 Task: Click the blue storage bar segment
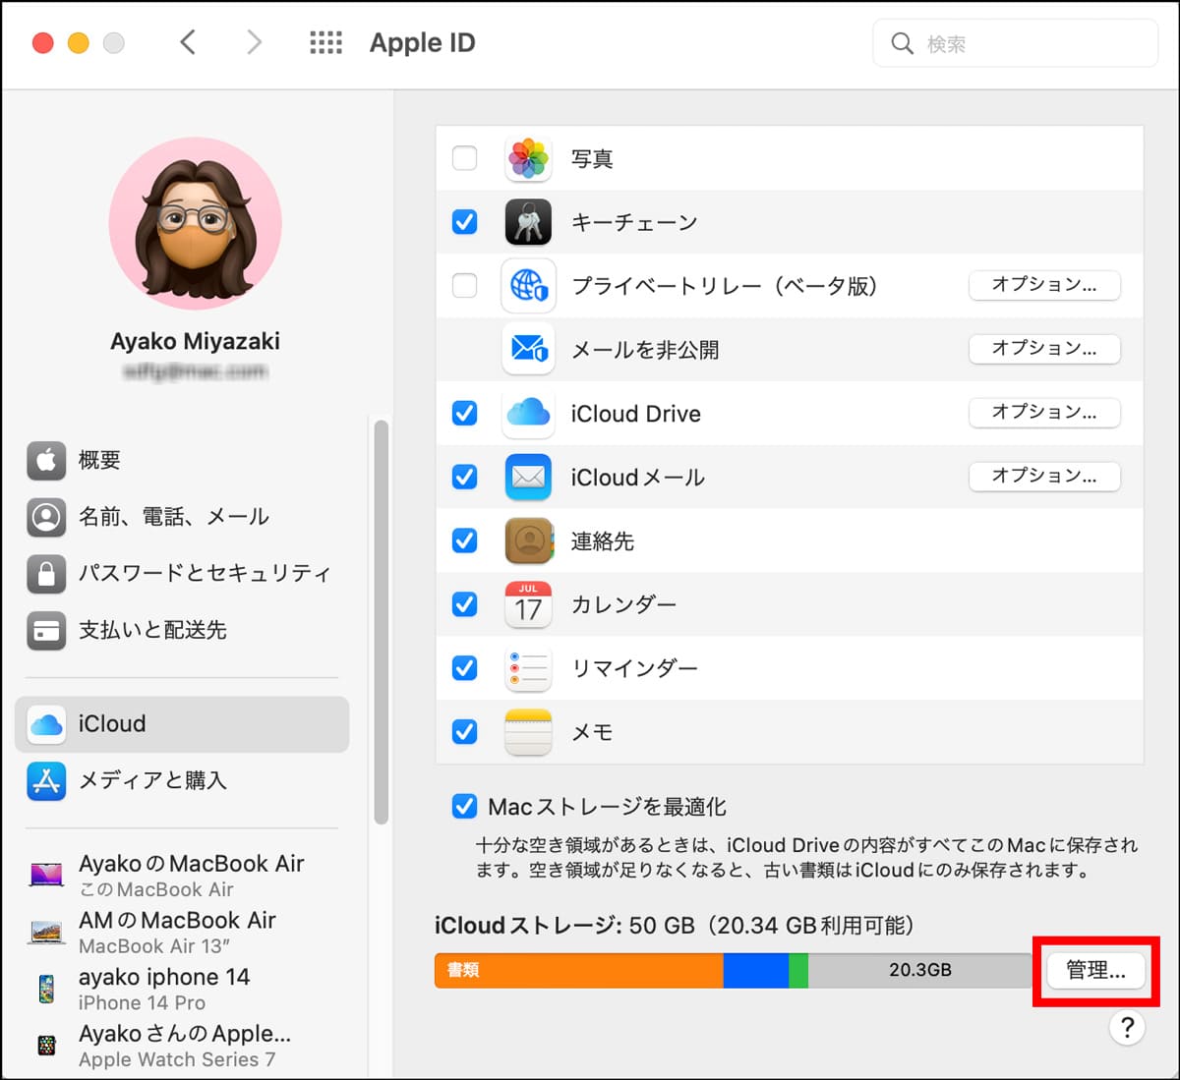coord(756,971)
